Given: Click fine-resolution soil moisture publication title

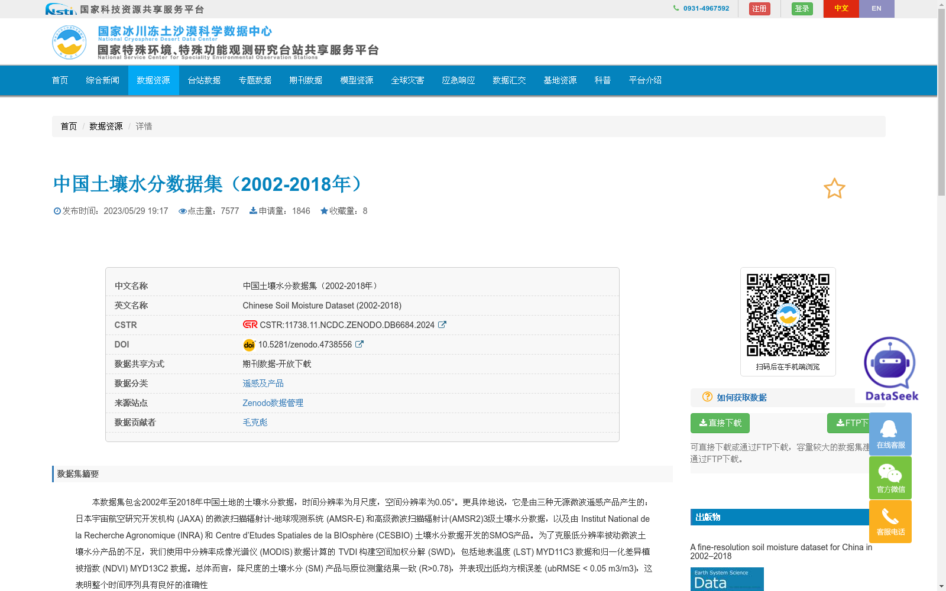Looking at the screenshot, I should point(781,551).
